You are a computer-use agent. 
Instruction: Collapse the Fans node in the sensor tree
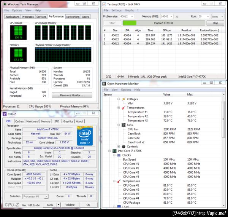coord(119,125)
